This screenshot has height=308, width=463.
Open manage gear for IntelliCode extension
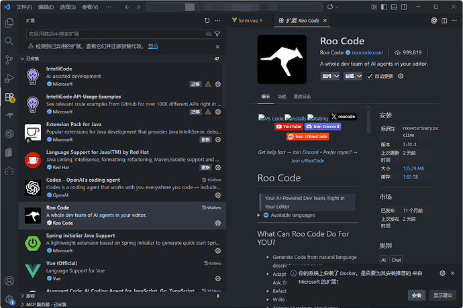218,84
